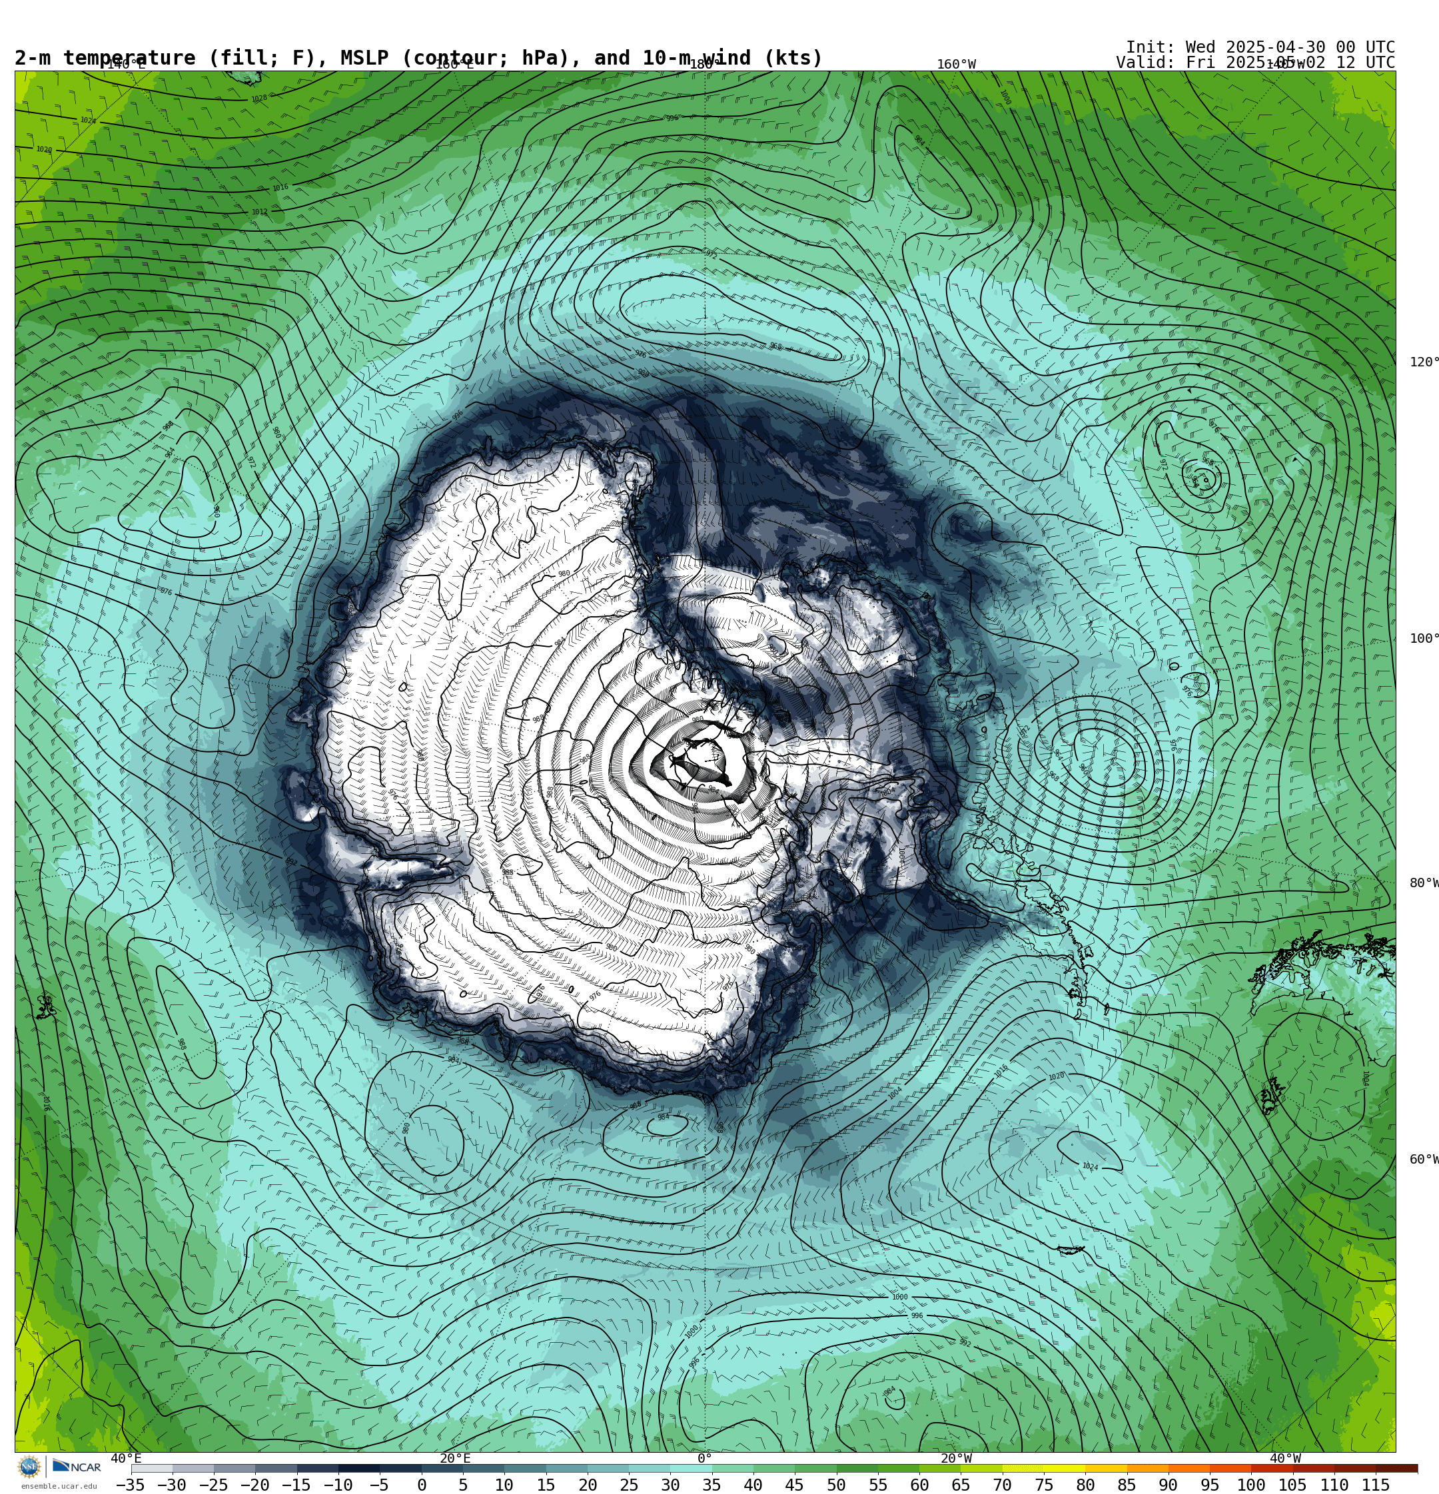Screen dimensions: 1439x1494
Task: Click the 40°W longitude label at bottom
Action: [x=1285, y=1459]
